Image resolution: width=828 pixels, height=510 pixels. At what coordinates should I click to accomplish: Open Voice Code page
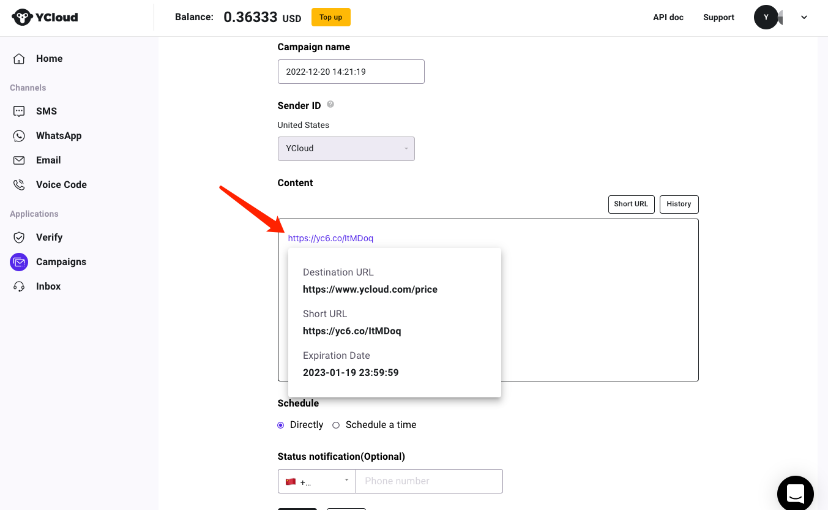[x=61, y=185]
